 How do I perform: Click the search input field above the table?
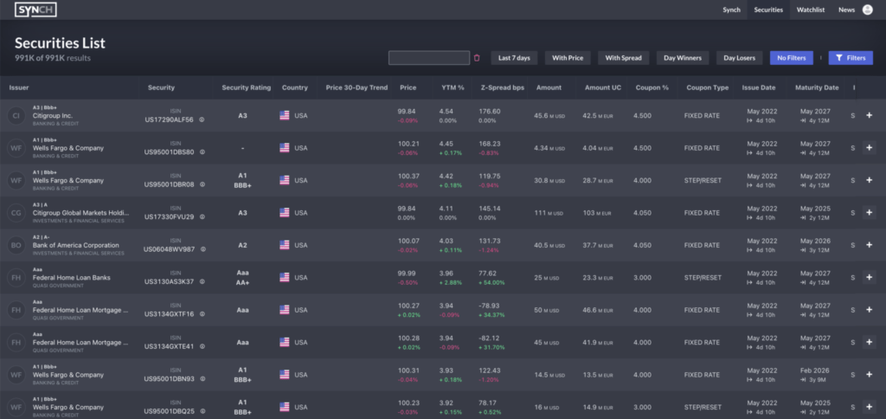click(429, 58)
